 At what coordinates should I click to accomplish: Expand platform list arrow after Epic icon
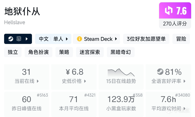point(27,39)
